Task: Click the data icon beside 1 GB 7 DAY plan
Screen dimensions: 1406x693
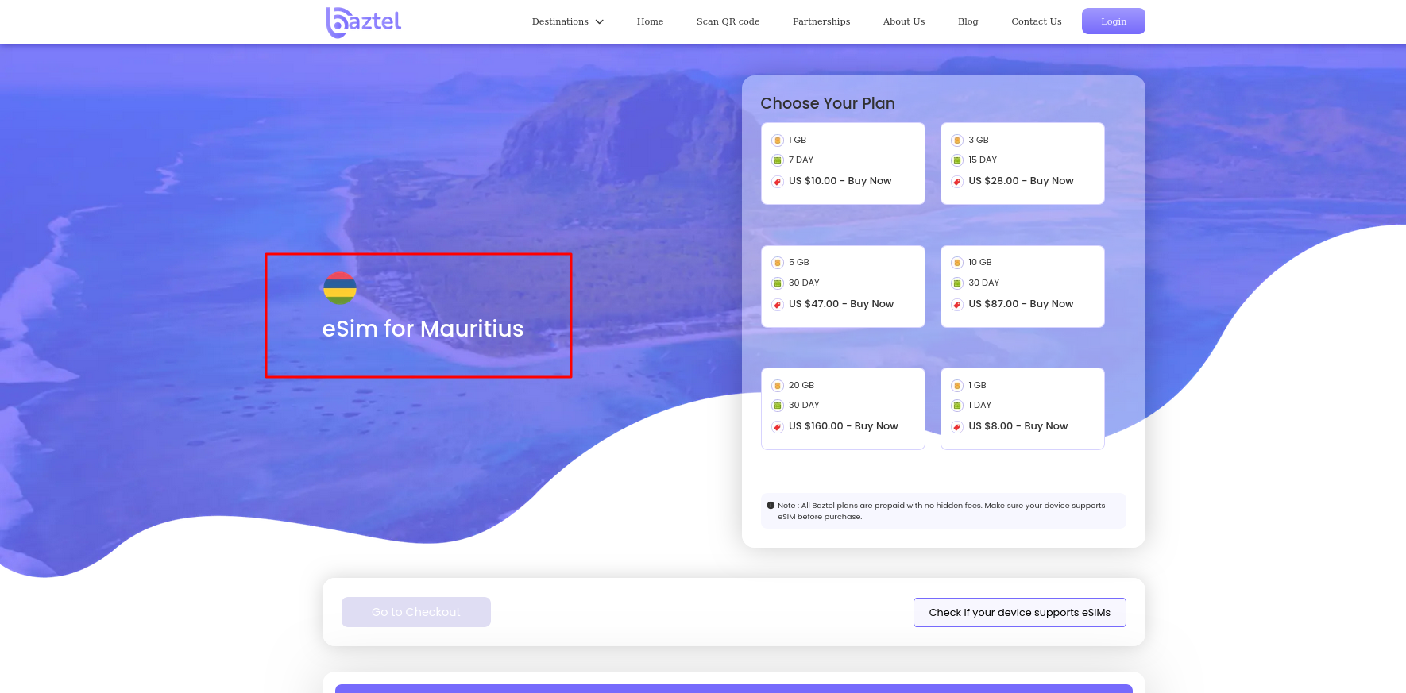Action: (778, 141)
